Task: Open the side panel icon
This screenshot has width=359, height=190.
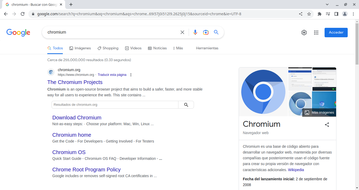Action: coord(336,14)
